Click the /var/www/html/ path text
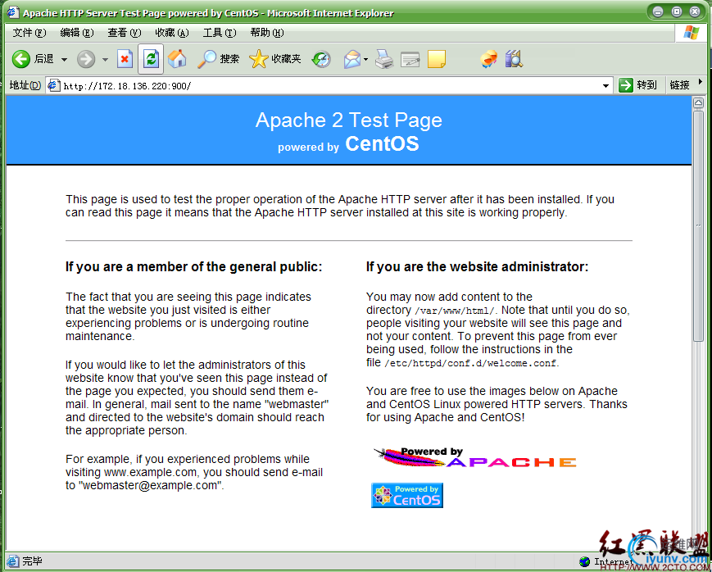712x572 pixels. pyautogui.click(x=456, y=311)
